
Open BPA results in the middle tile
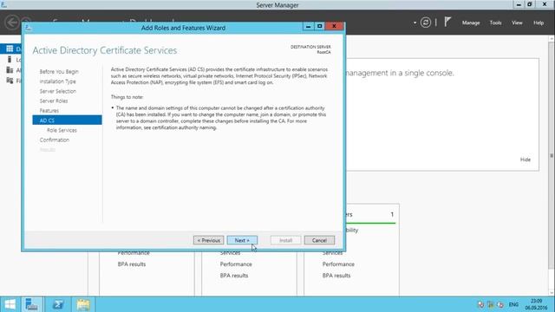[234, 276]
